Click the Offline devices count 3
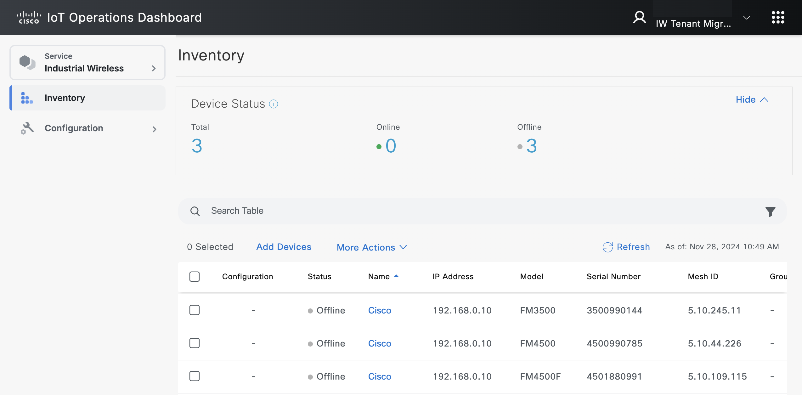The width and height of the screenshot is (802, 395). 532,146
